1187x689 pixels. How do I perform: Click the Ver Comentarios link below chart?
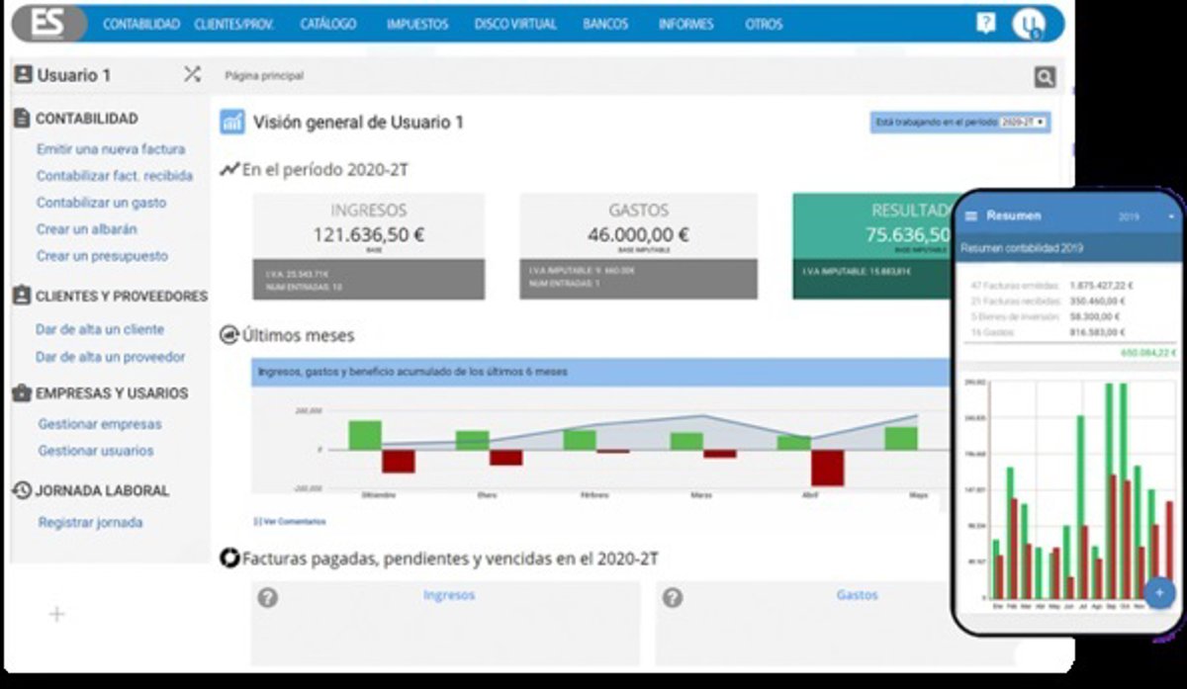pos(291,521)
